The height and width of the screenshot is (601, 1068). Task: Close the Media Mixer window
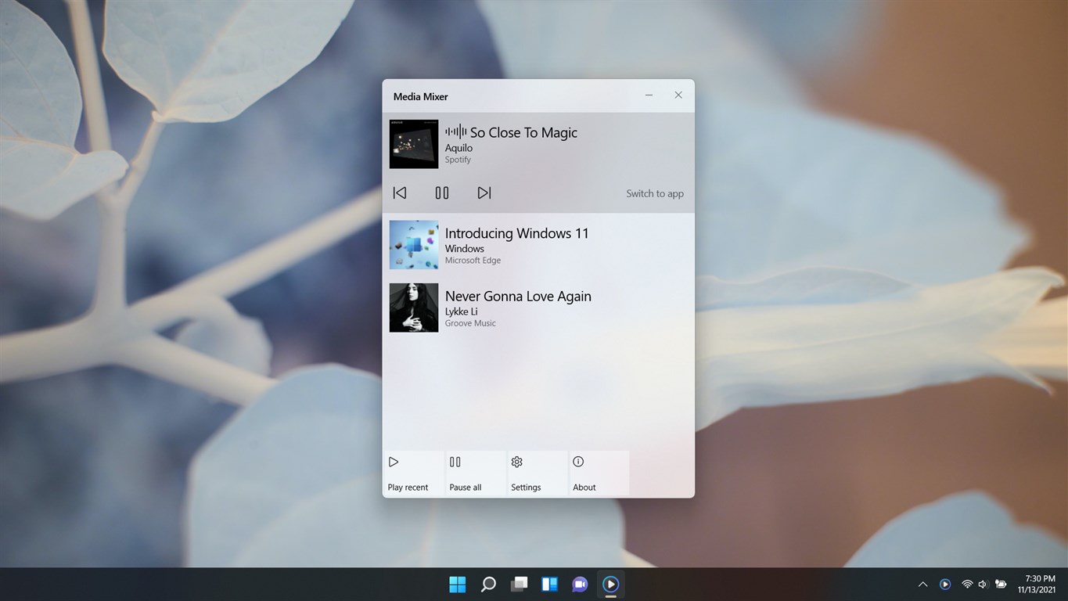678,95
